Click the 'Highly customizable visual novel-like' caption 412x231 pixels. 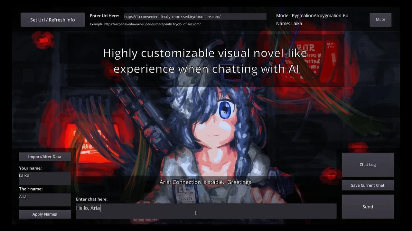pos(205,61)
